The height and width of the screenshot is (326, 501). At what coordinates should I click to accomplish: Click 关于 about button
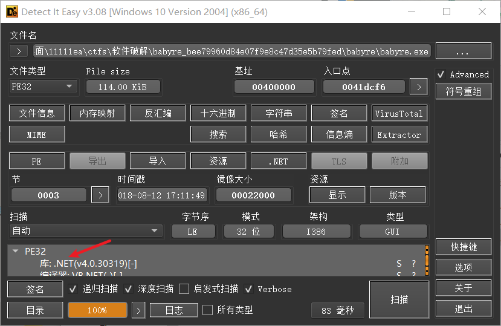pyautogui.click(x=464, y=288)
